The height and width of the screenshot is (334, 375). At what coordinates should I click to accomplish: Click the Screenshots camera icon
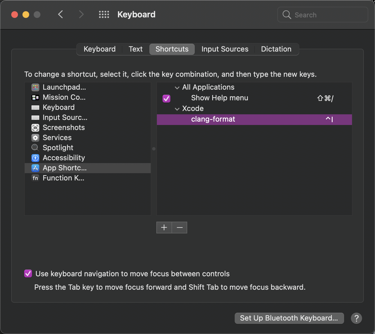point(35,128)
